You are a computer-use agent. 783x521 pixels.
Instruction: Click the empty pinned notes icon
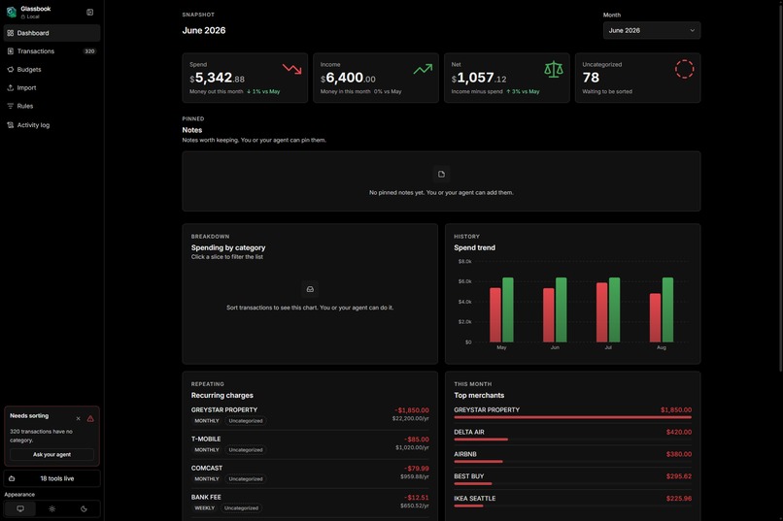pos(441,174)
